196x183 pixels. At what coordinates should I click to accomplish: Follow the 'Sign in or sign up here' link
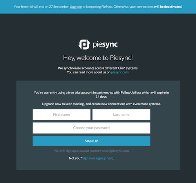pyautogui.click(x=98, y=158)
